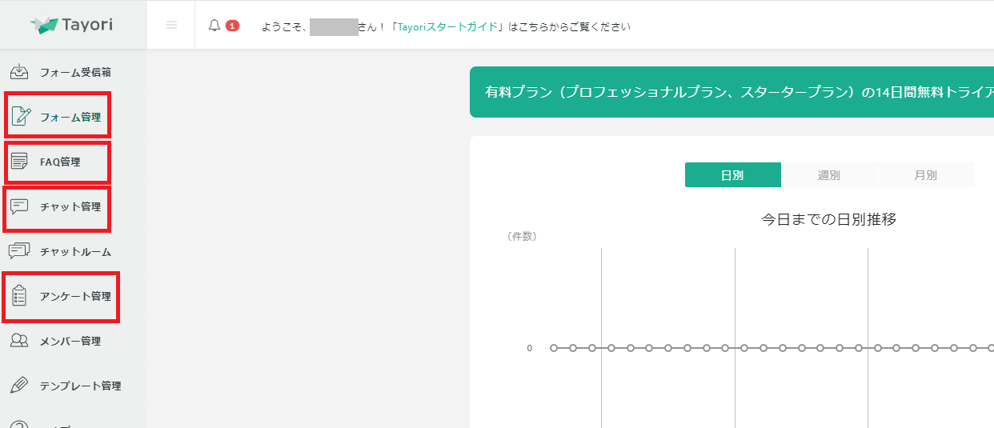Click the （件数） axis label

pyautogui.click(x=522, y=236)
